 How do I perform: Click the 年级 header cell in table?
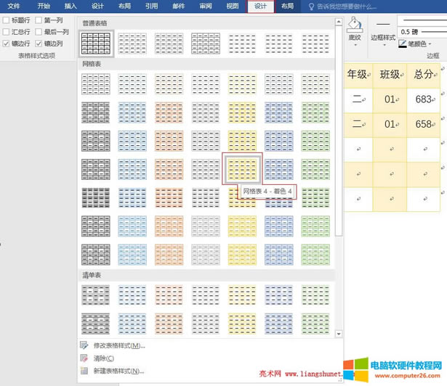tap(358, 75)
